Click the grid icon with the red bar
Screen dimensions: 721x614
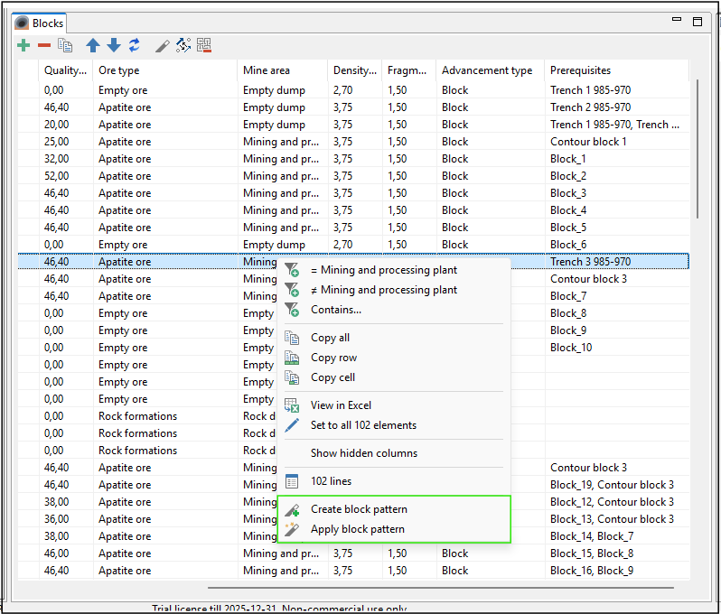click(204, 45)
